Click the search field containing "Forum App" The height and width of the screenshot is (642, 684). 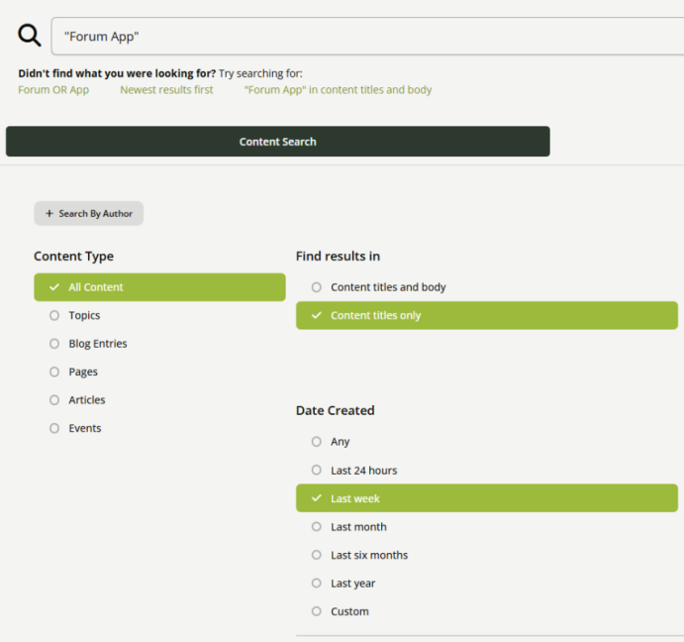(x=366, y=36)
